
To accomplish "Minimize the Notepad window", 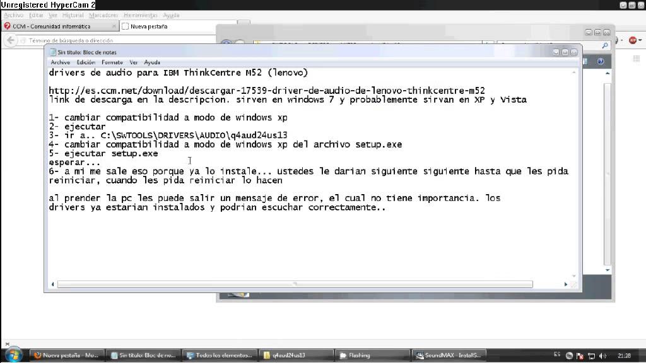I will click(x=556, y=52).
